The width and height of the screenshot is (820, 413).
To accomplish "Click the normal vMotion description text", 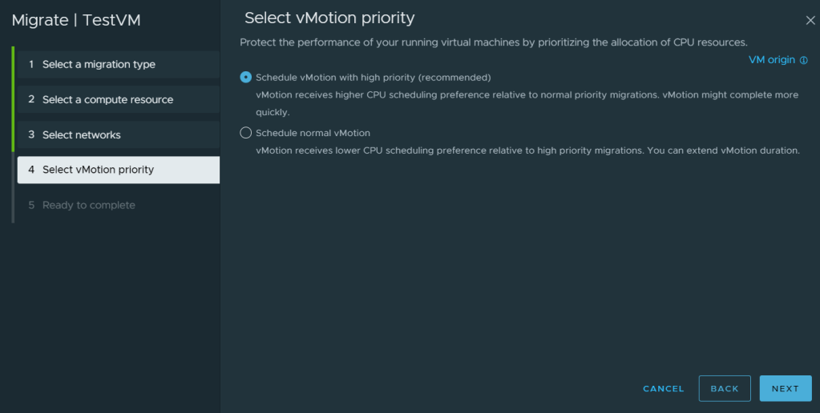I will click(x=527, y=150).
